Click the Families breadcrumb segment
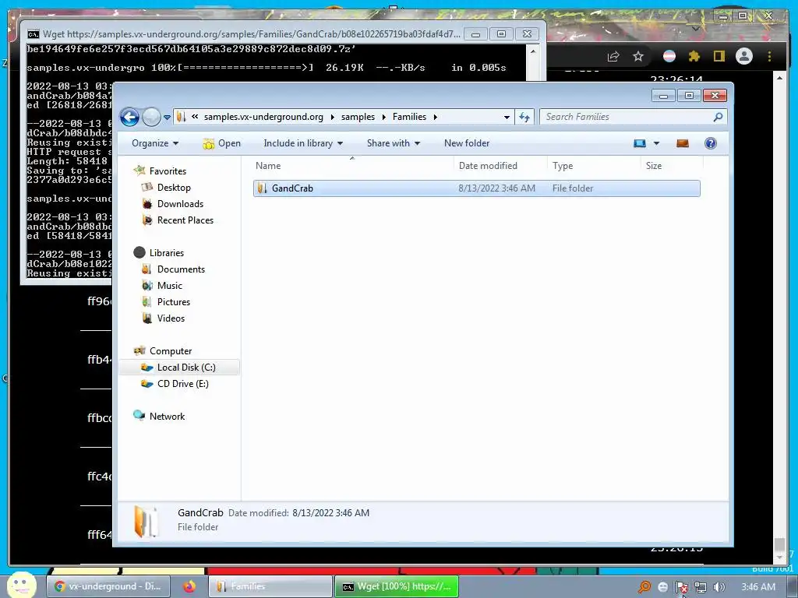This screenshot has height=598, width=798. 409,117
